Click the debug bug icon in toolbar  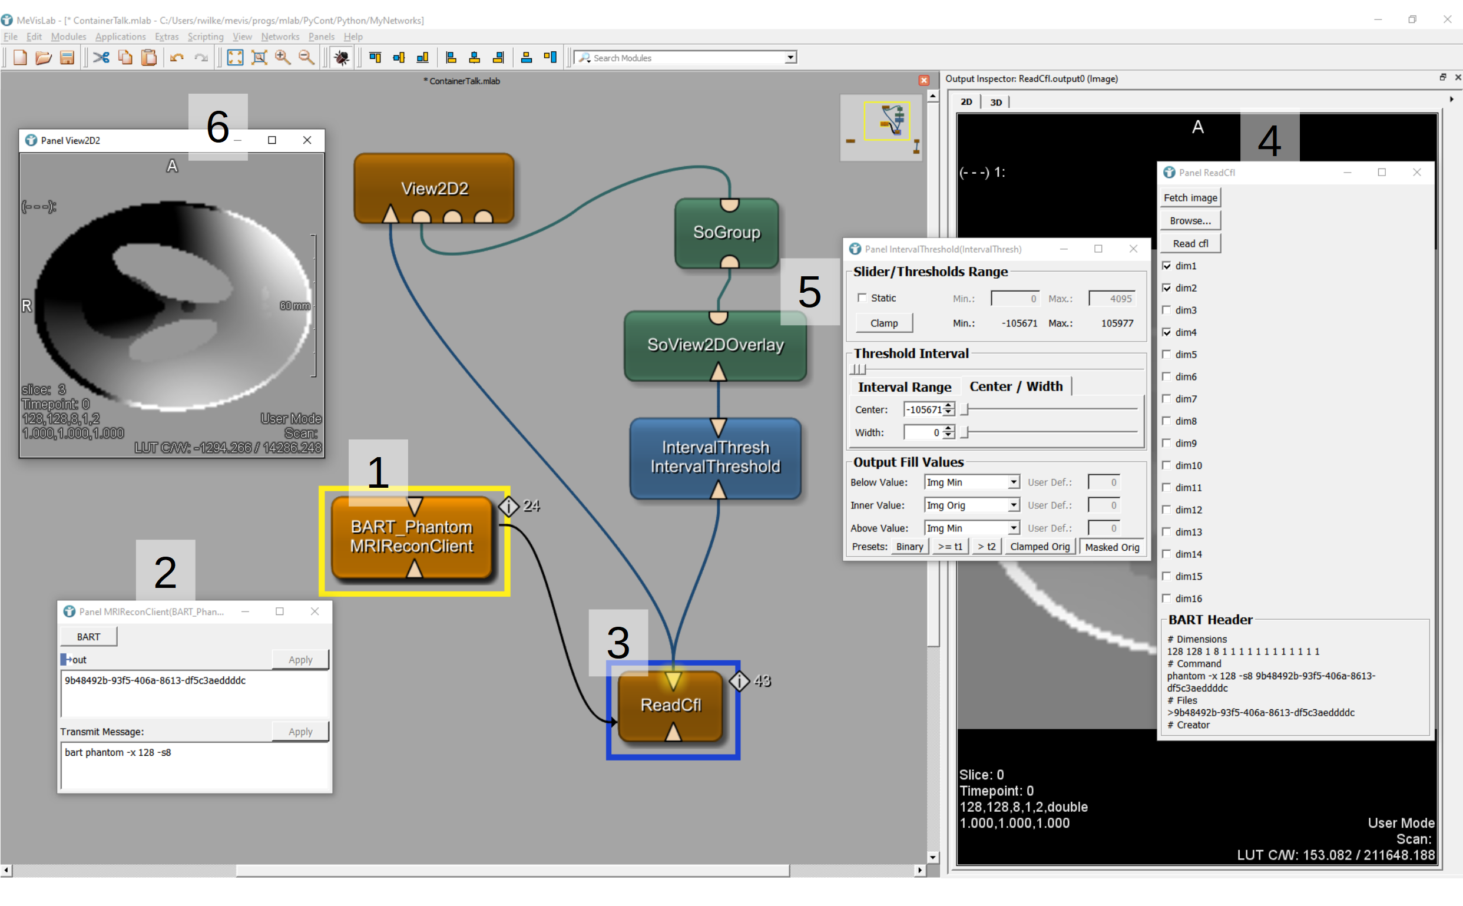tap(342, 58)
